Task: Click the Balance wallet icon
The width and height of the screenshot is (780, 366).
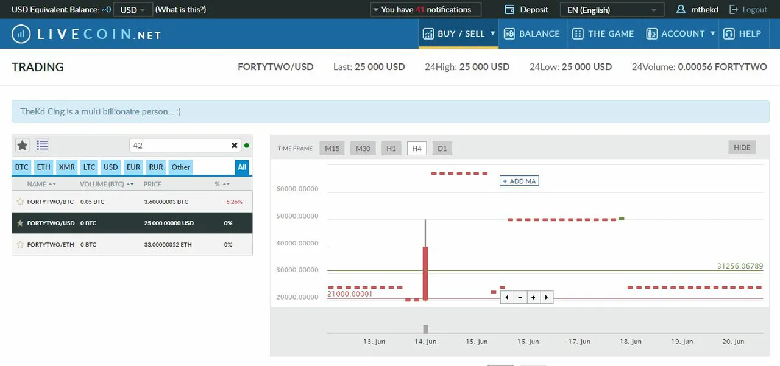Action: [509, 34]
